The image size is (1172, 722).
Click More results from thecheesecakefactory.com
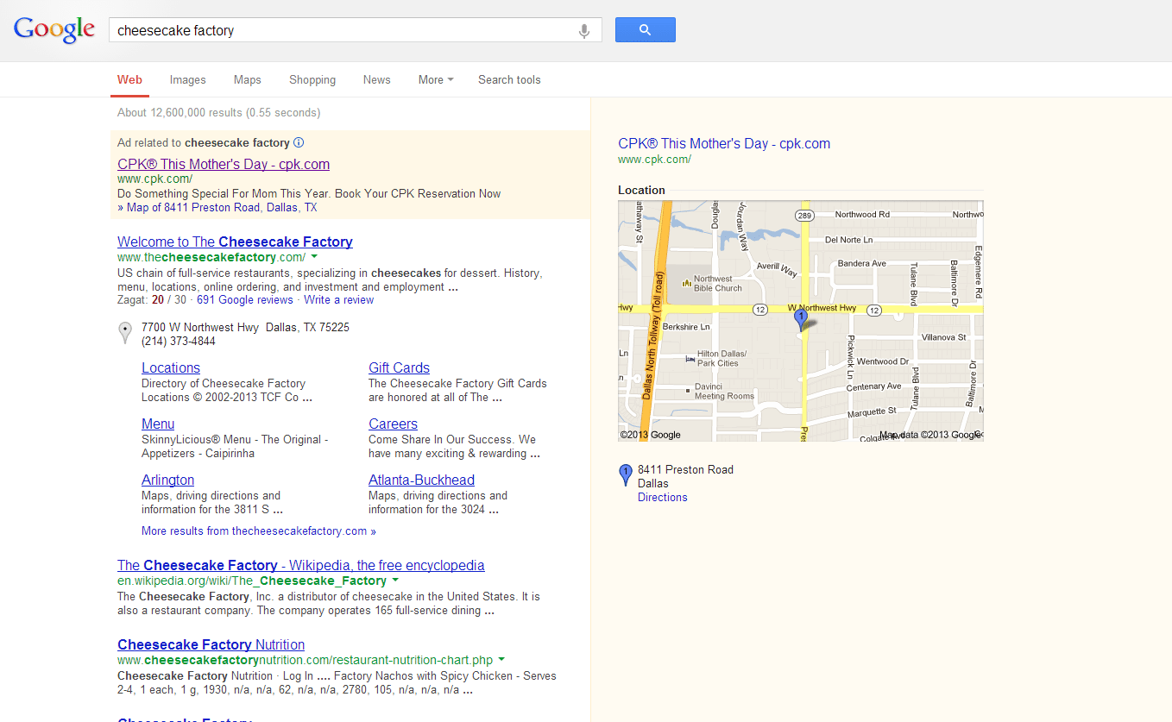tap(259, 531)
